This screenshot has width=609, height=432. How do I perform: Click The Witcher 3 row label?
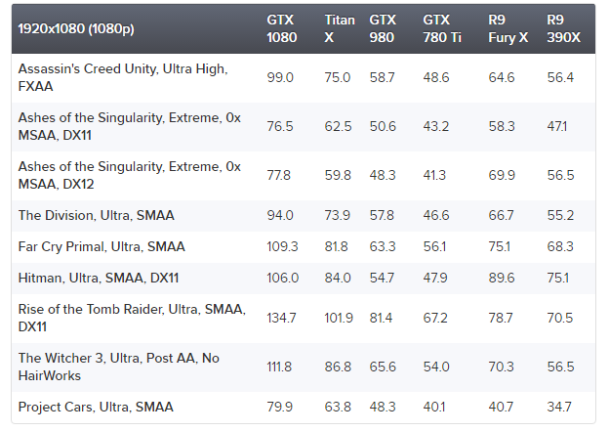click(x=118, y=367)
